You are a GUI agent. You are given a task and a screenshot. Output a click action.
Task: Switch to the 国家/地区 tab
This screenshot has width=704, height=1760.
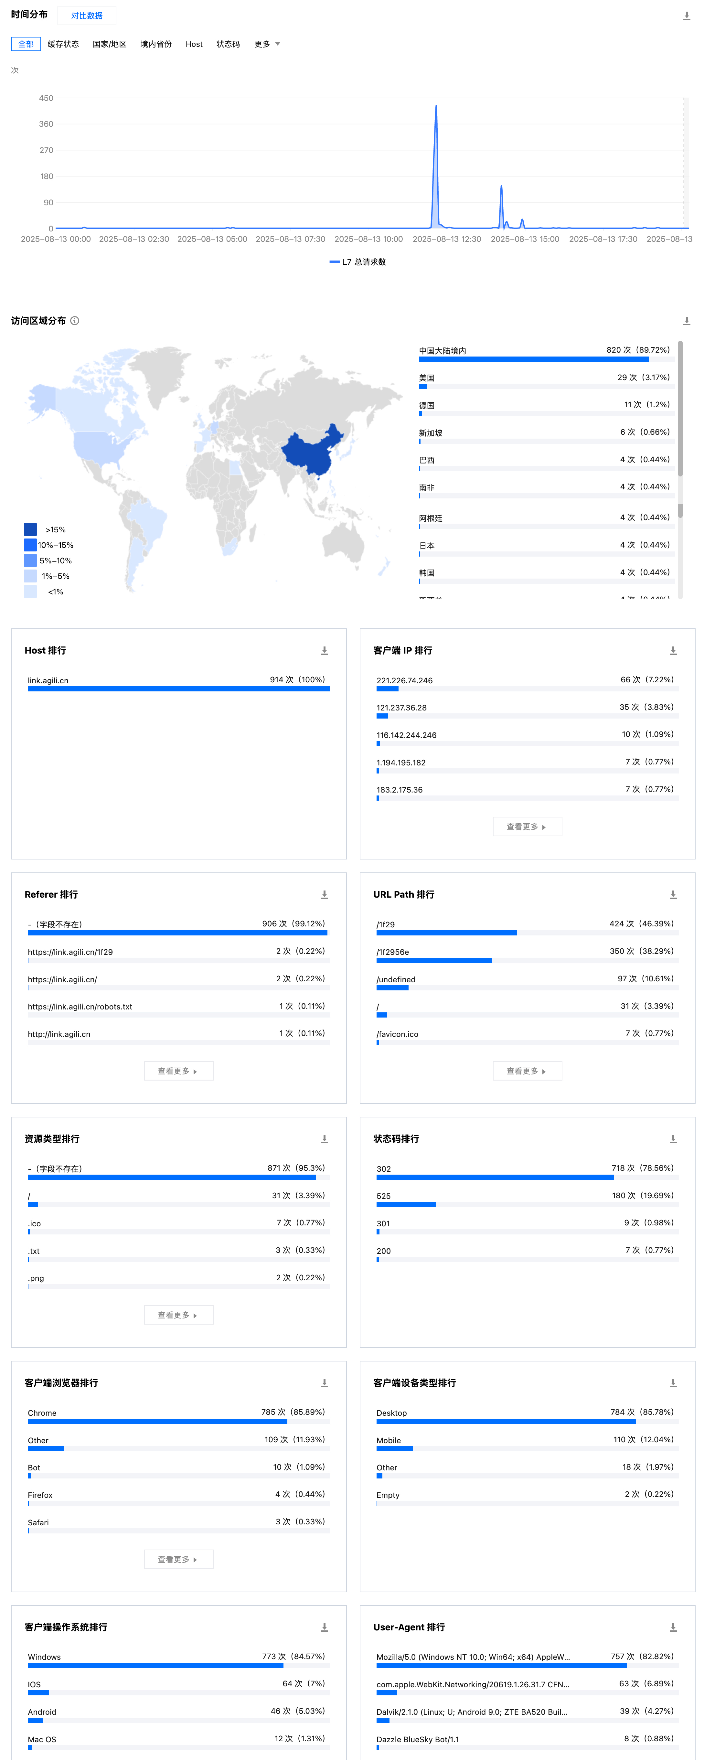click(109, 44)
